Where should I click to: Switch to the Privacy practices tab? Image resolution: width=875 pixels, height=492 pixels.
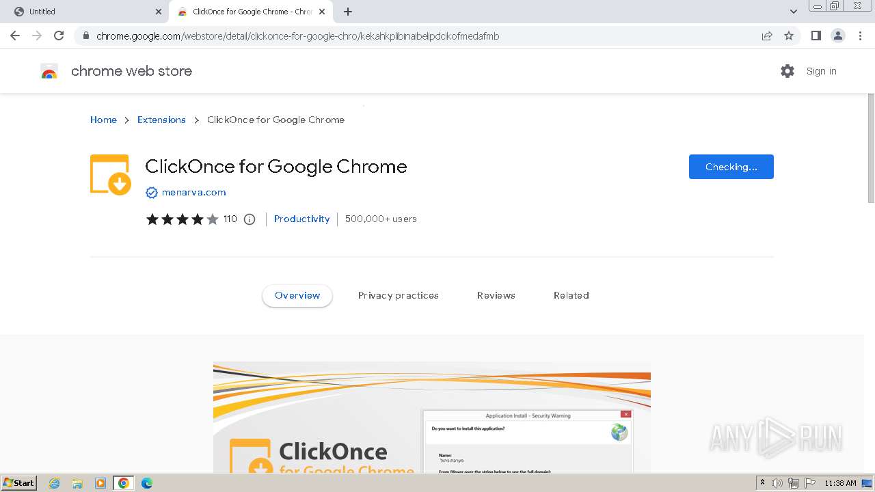[x=399, y=296]
